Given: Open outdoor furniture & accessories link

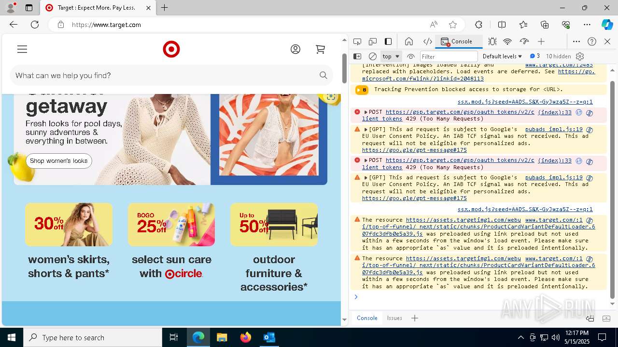Looking at the screenshot, I should pyautogui.click(x=274, y=273).
